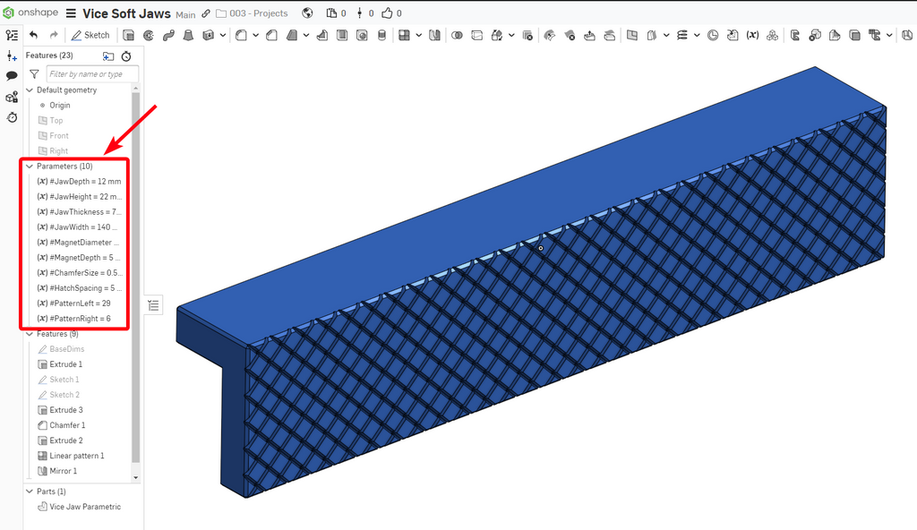Click the rollback stopwatch icon in Features header
Screen dimensions: 917x530
coord(126,56)
